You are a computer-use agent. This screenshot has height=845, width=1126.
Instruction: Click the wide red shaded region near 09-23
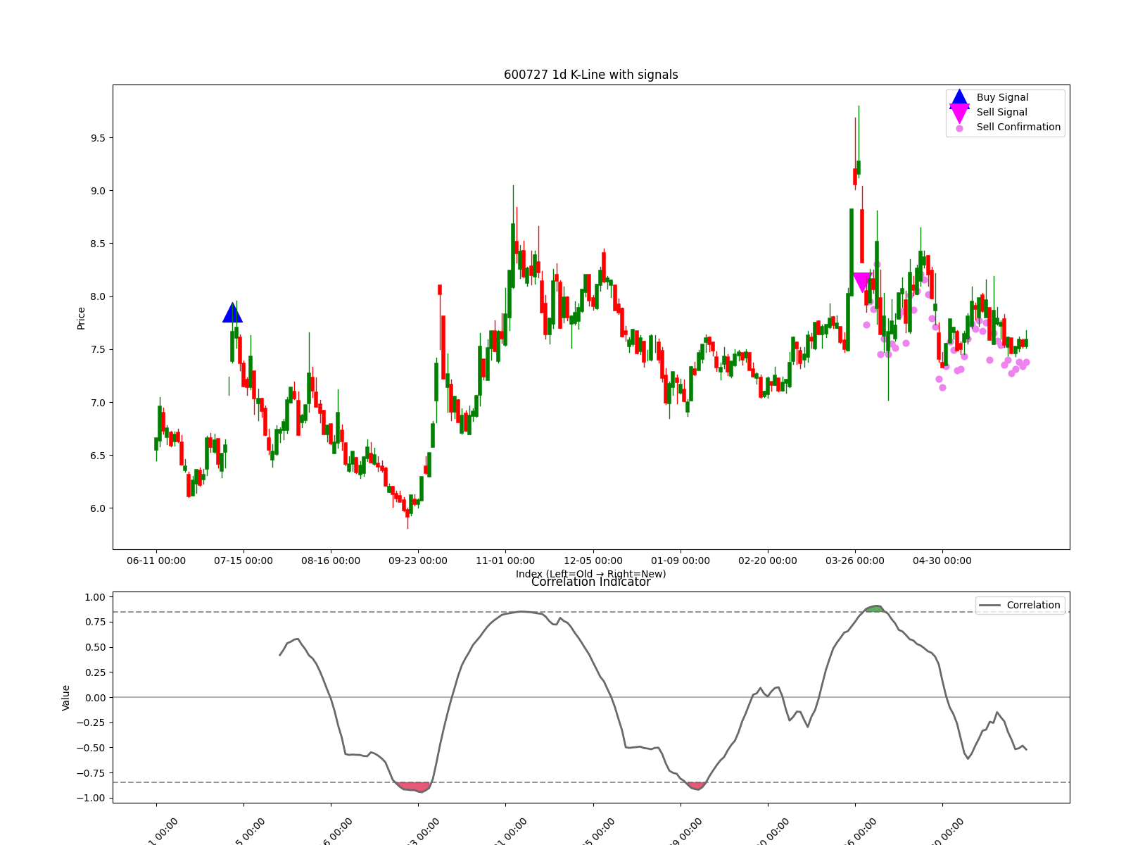(x=414, y=787)
